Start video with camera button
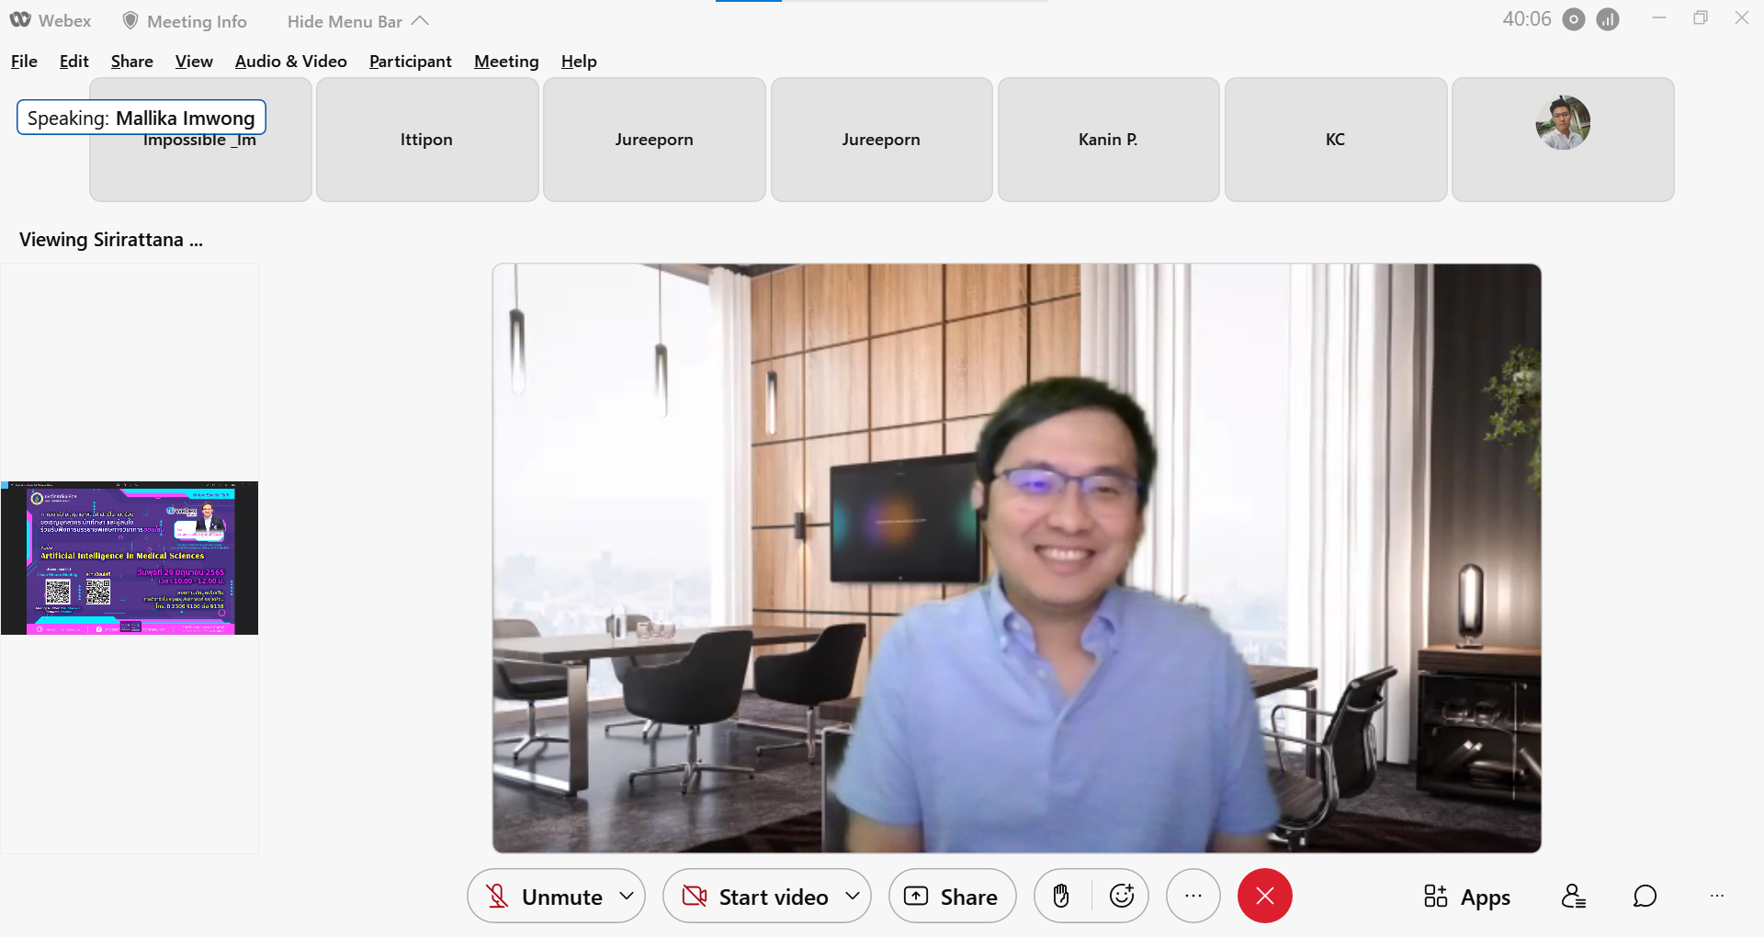Image resolution: width=1764 pixels, height=937 pixels. 756,897
